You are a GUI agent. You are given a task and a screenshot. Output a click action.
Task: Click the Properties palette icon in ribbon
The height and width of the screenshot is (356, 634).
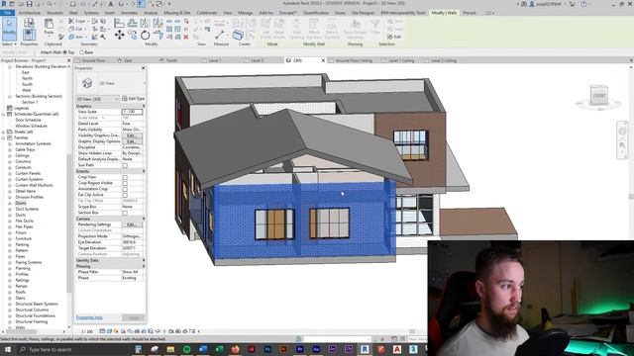coord(29,35)
